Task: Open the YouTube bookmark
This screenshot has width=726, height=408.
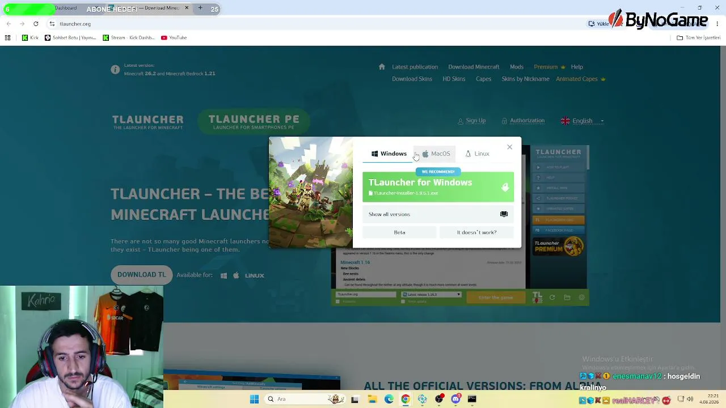Action: 174,37
